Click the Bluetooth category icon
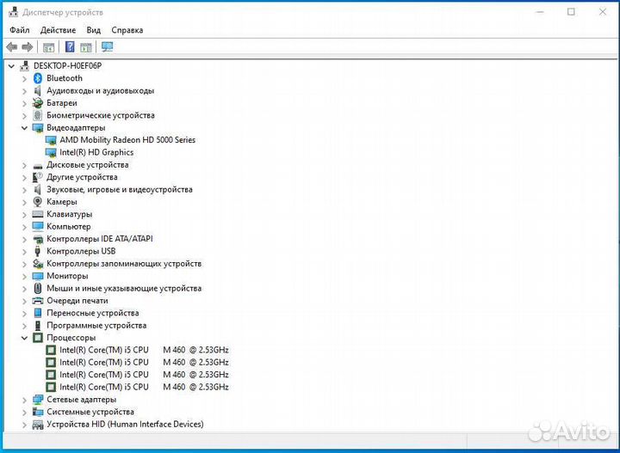 (x=38, y=78)
